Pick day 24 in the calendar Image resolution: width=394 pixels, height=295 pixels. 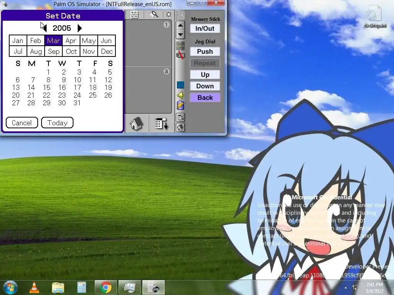pos(77,95)
